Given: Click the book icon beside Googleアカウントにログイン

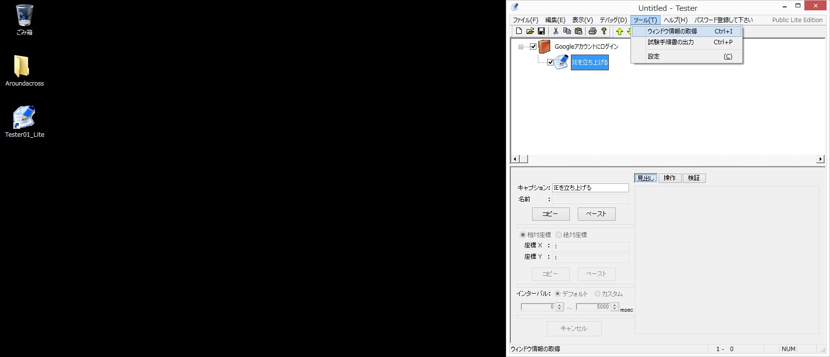Looking at the screenshot, I should [544, 47].
